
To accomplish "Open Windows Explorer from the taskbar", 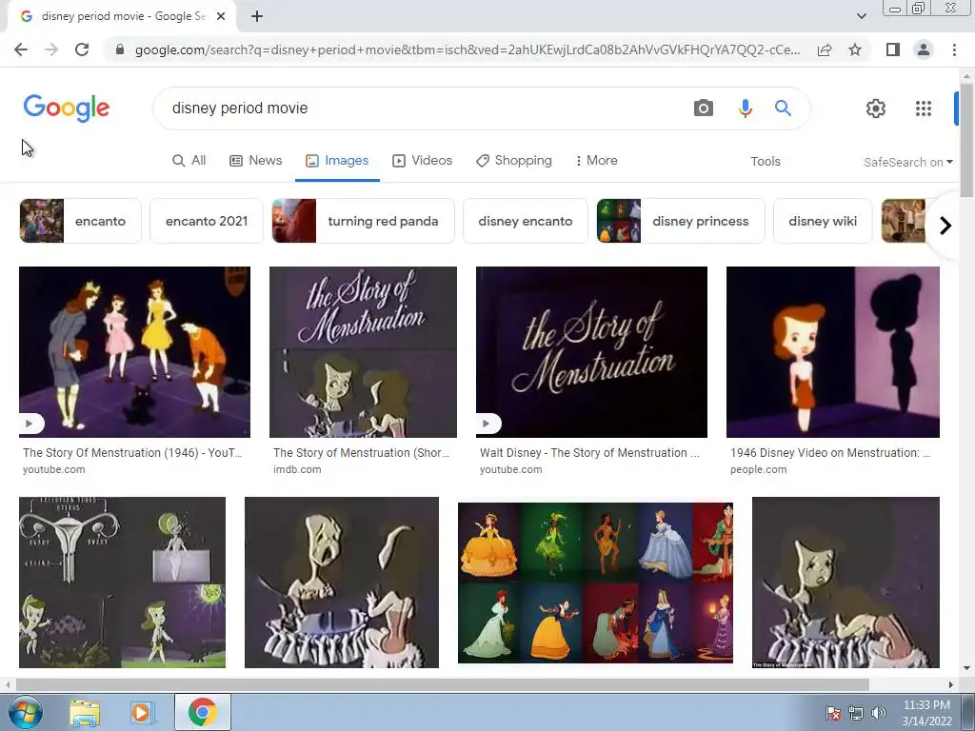I will (85, 712).
